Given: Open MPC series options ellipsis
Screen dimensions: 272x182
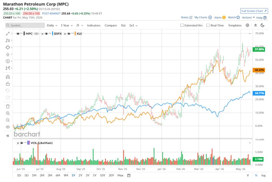Looking at the screenshot, I should click(22, 33).
